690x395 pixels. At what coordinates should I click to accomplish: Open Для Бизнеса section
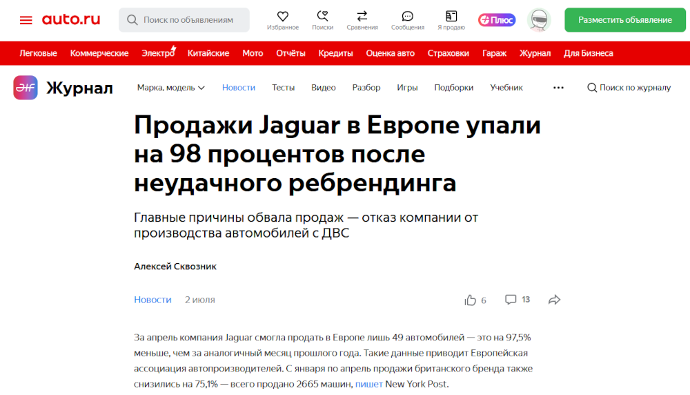pyautogui.click(x=589, y=53)
